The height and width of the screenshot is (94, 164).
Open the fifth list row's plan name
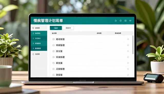coord(59,63)
